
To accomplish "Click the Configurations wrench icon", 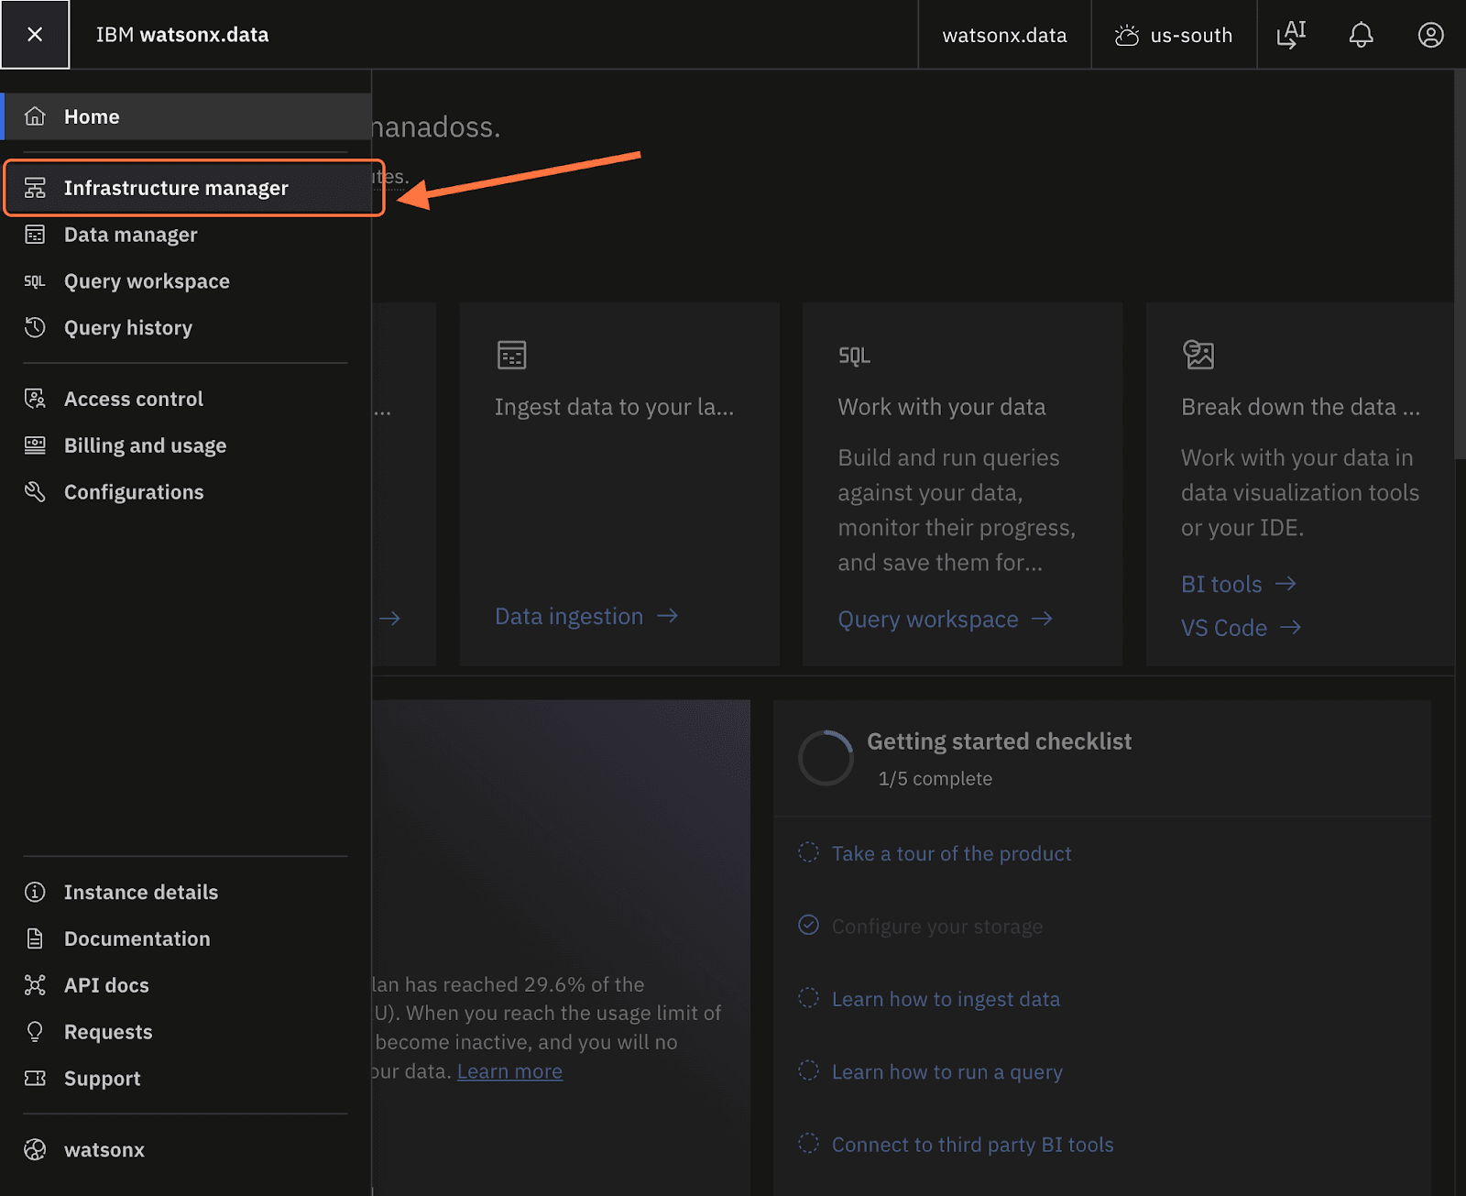I will [35, 492].
